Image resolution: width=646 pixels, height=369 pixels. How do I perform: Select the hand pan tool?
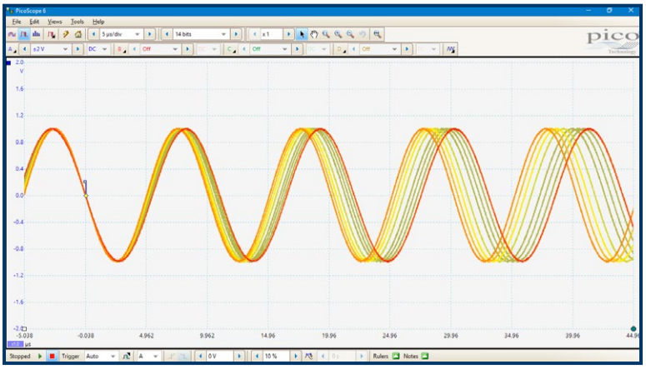coord(314,34)
